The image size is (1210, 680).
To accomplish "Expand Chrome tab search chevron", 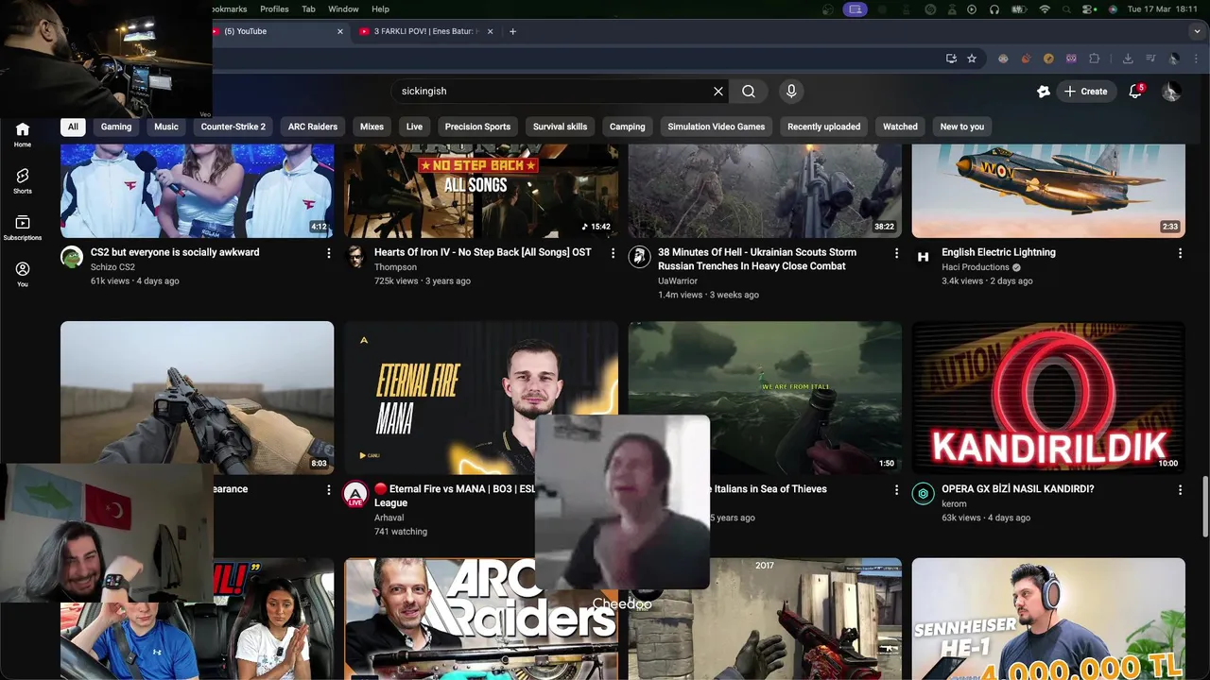I will [x=1199, y=31].
